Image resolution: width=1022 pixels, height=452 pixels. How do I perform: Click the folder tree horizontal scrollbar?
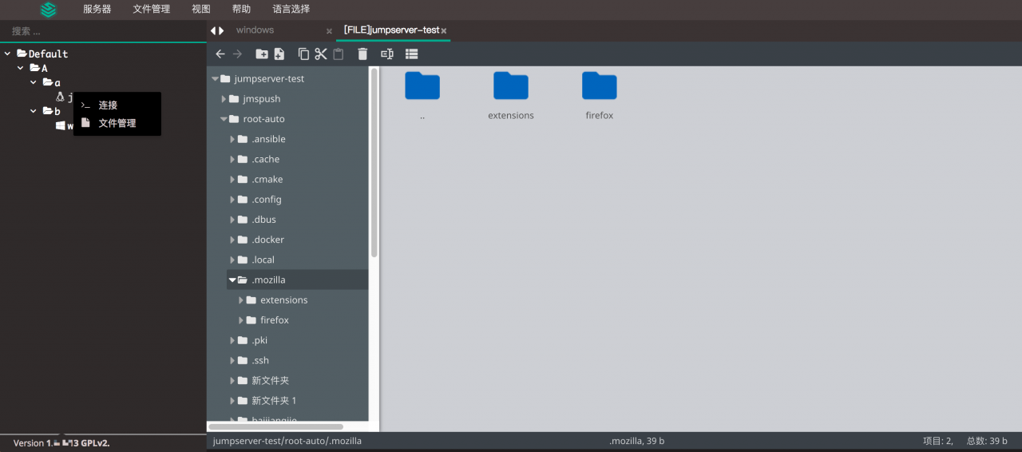pyautogui.click(x=275, y=426)
